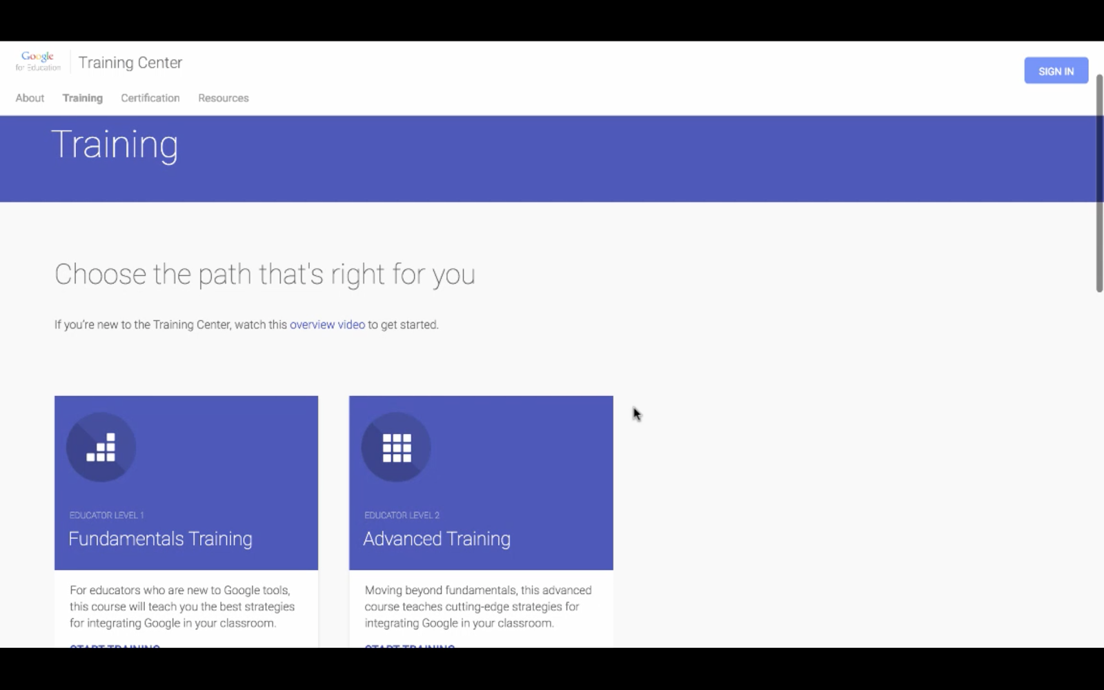Select the Training navigation tab
1104x690 pixels.
pos(83,98)
